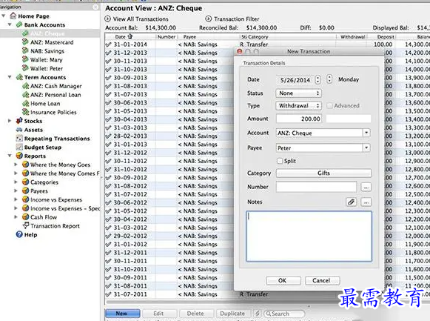Open the Help icon in navigation

click(19, 234)
